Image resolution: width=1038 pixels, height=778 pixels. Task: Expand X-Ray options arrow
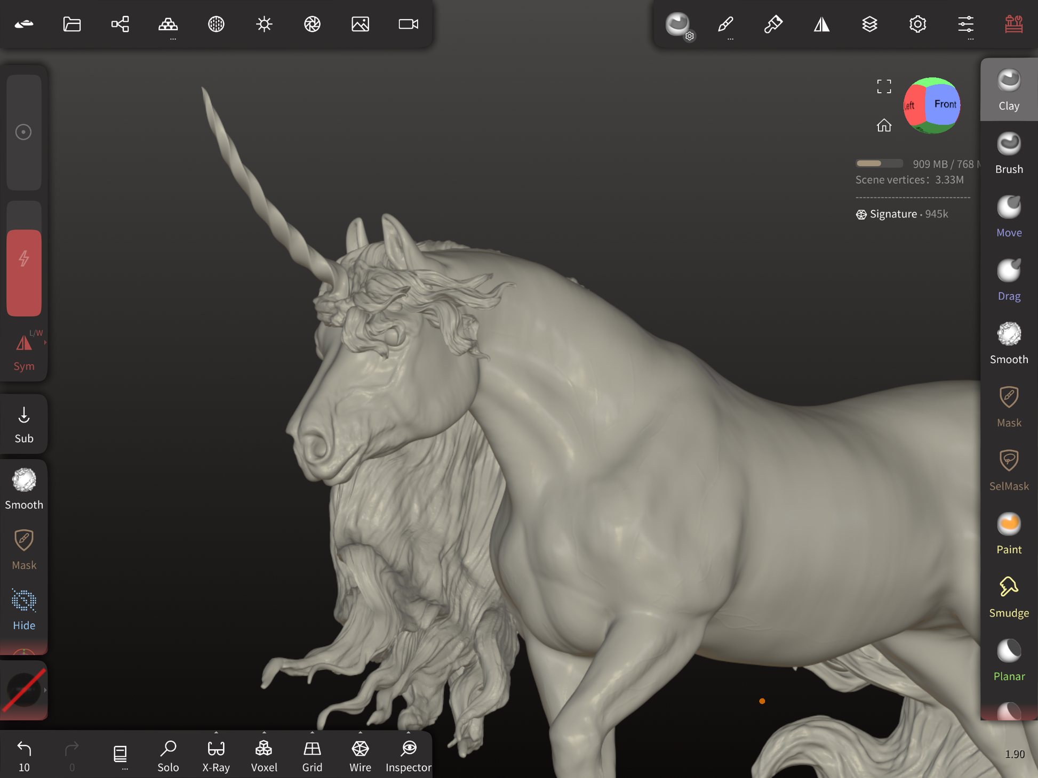point(216,733)
